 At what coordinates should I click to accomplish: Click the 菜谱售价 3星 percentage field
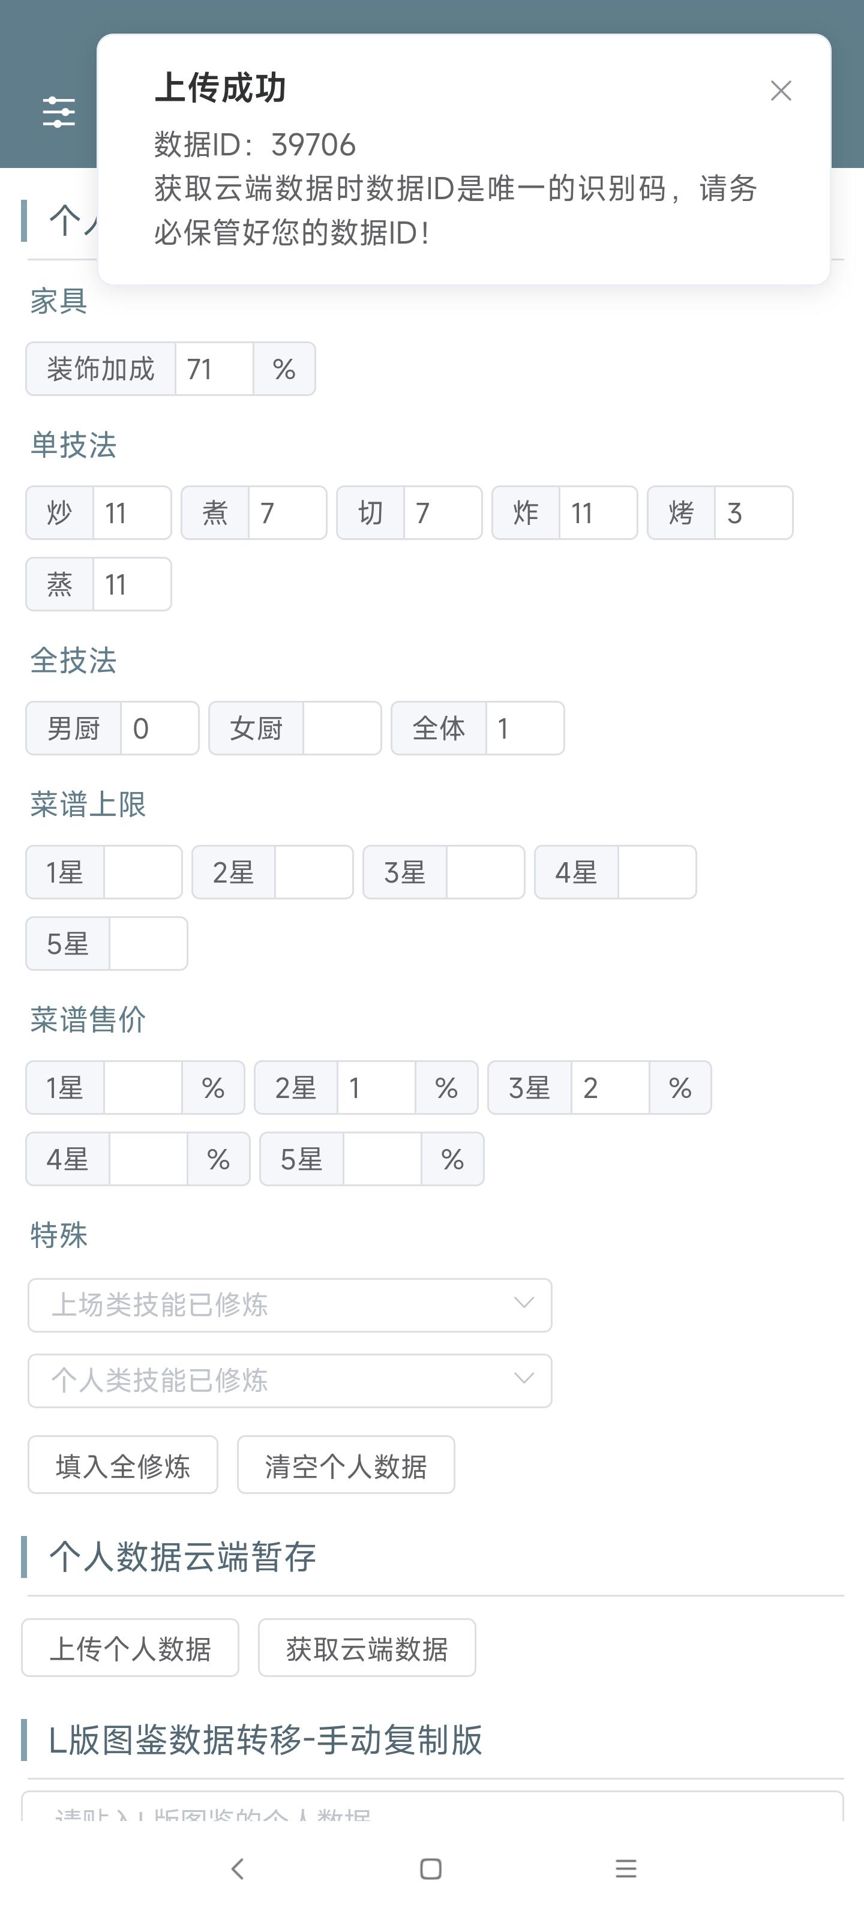pyautogui.click(x=610, y=1087)
